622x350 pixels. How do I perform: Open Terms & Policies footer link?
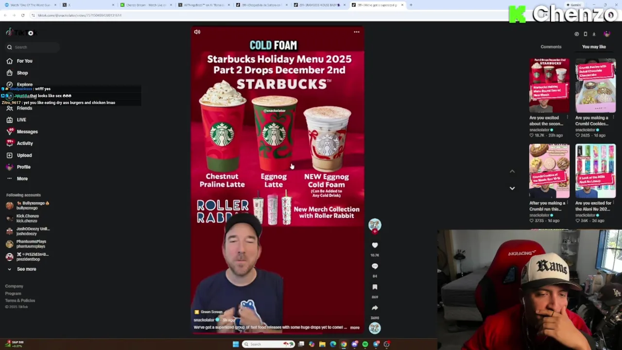coord(20,300)
